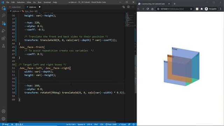Viewport: 224px width, 126px height.
Task: Go to browser home page
Action: [x=153, y=9]
